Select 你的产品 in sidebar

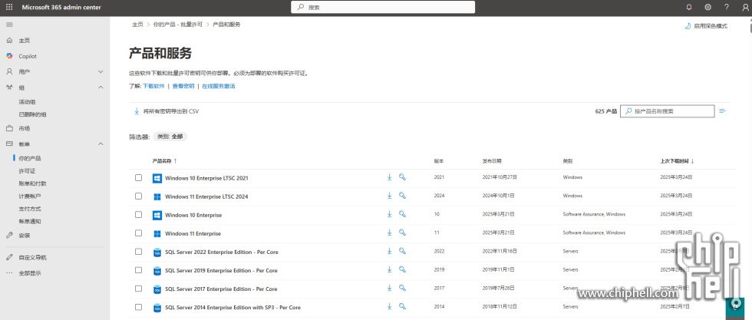30,158
